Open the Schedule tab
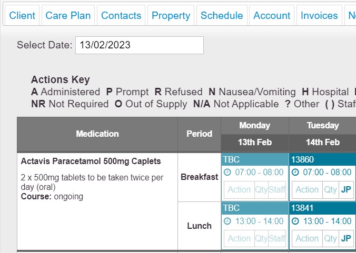The image size is (356, 253). click(x=222, y=15)
